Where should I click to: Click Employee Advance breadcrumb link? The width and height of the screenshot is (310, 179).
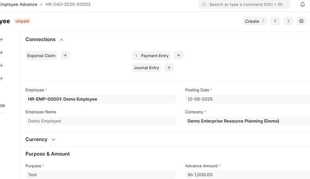pos(18,4)
